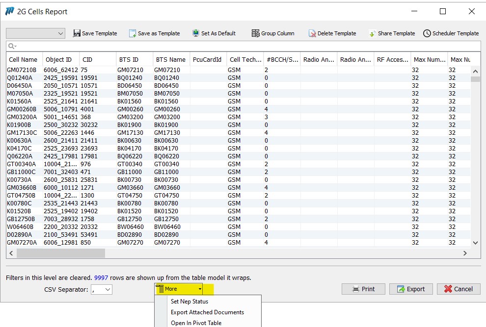The height and width of the screenshot is (327, 486).
Task: Click the Save Template toolbar icon
Action: coord(77,33)
